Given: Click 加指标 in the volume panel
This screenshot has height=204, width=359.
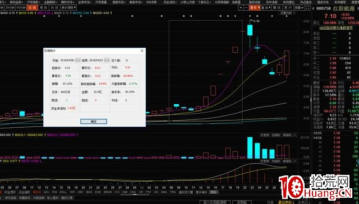Looking at the screenshot, I should (276, 135).
